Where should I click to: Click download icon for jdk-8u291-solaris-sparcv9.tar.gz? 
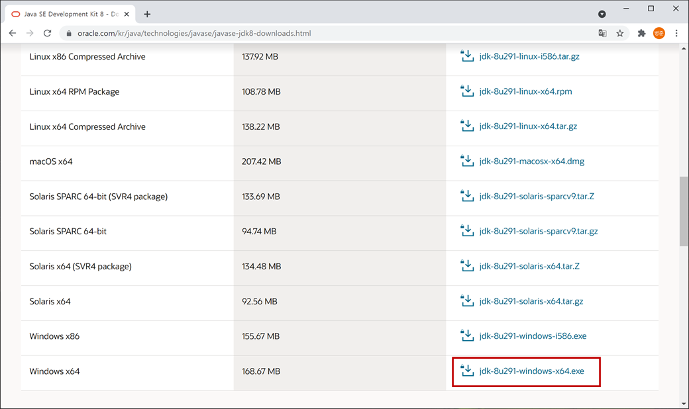466,231
